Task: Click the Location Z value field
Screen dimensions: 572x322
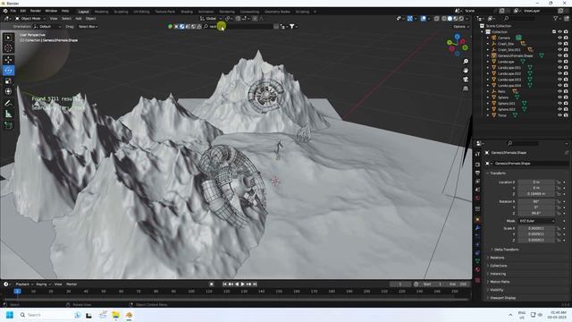Action: click(536, 194)
